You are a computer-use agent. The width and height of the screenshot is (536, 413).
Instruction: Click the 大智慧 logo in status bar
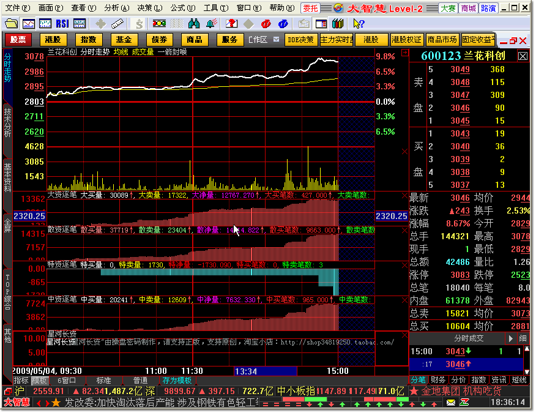[17, 403]
